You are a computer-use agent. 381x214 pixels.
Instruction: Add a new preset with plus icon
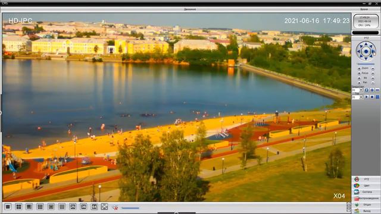(372, 90)
